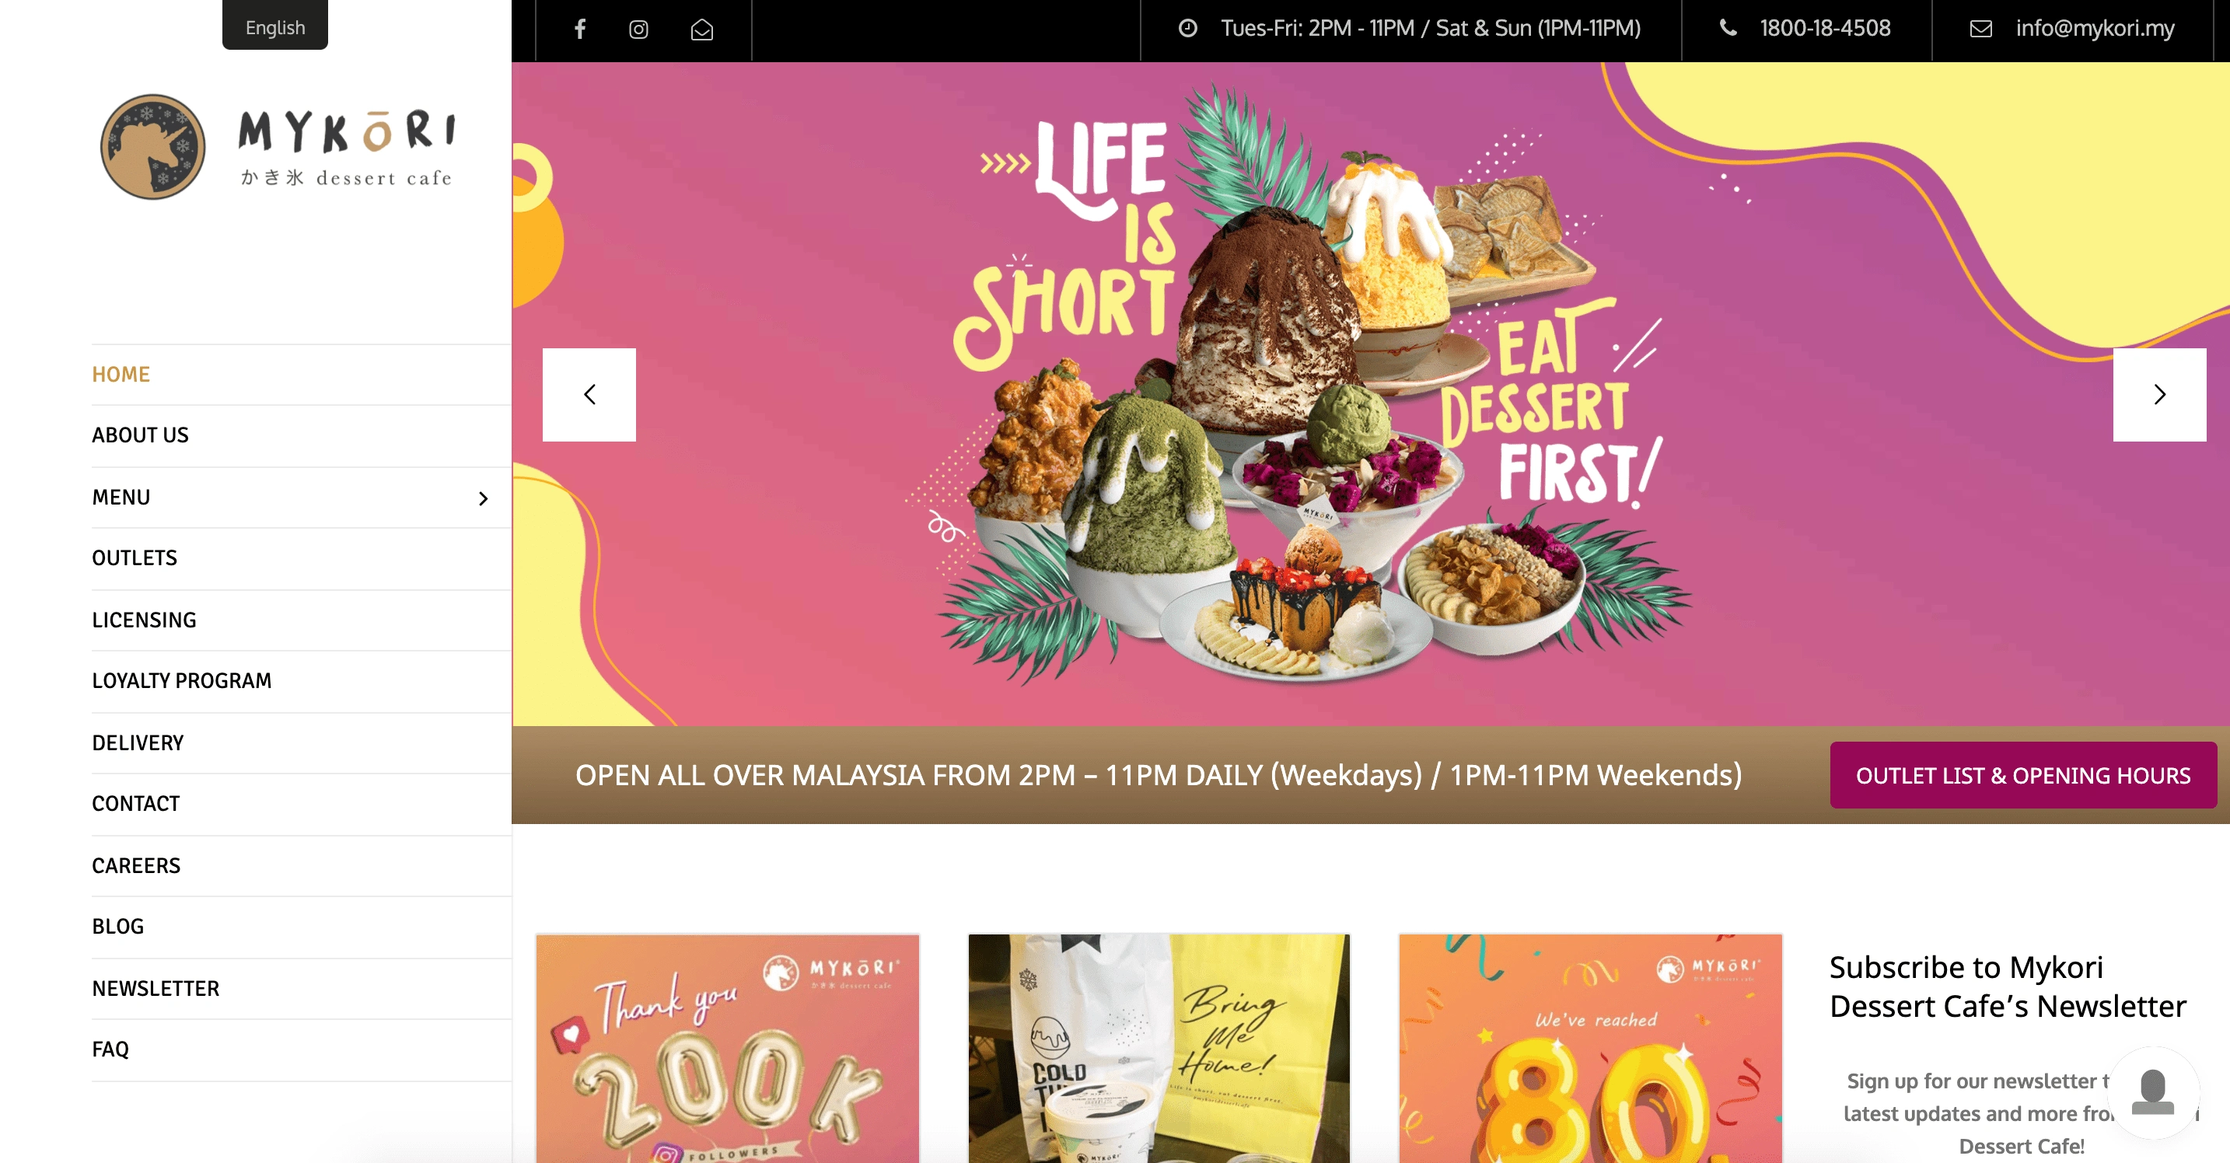Open the MENU navigation item
This screenshot has width=2230, height=1163.
coord(121,498)
